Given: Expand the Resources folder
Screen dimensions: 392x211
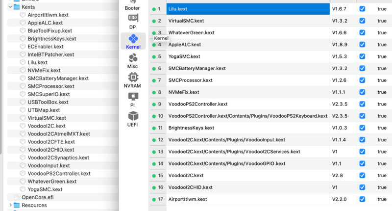Looking at the screenshot, I should coord(10,205).
